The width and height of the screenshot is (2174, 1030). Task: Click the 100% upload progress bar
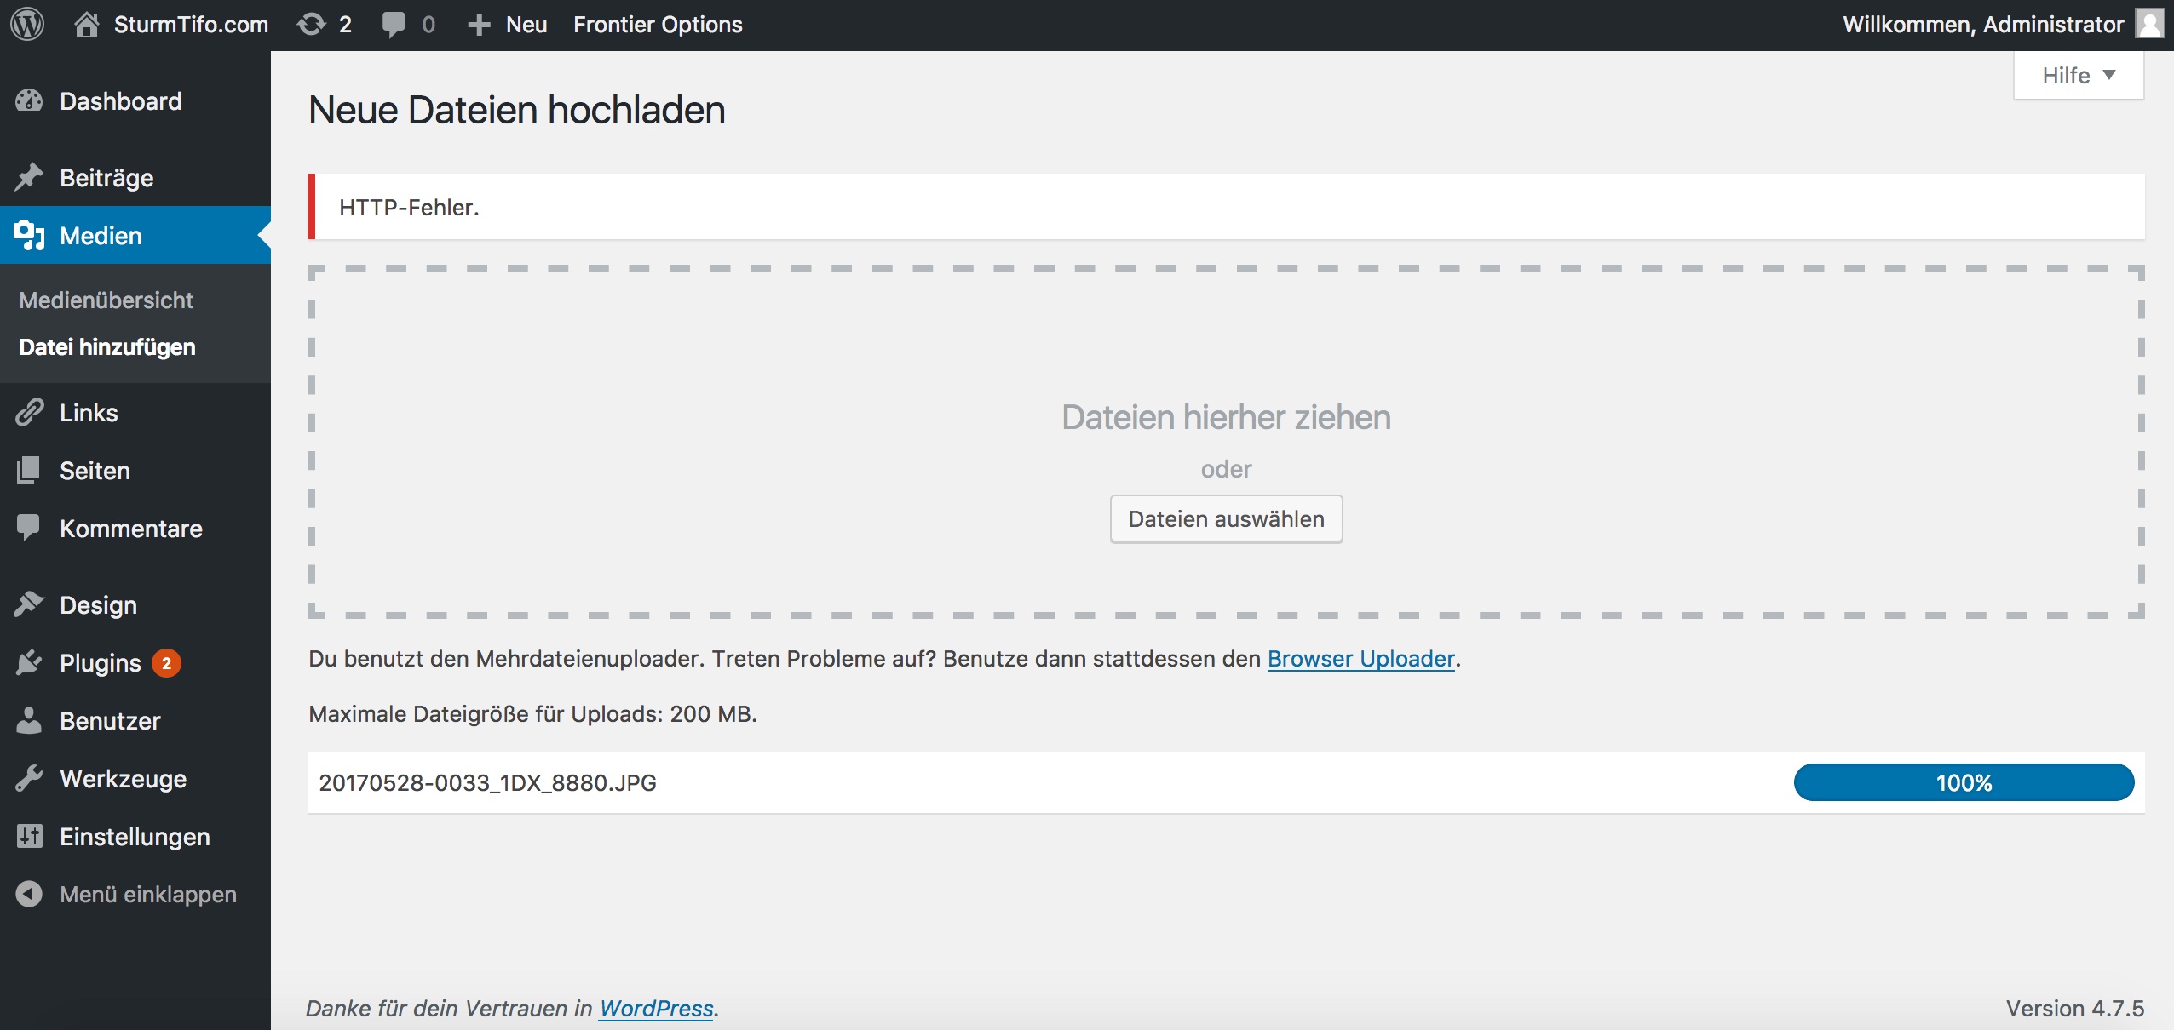pyautogui.click(x=1964, y=782)
